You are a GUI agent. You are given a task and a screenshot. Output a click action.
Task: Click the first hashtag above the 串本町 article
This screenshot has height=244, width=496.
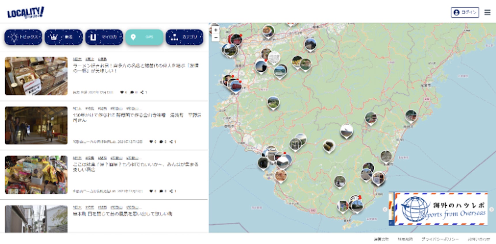coord(77,207)
